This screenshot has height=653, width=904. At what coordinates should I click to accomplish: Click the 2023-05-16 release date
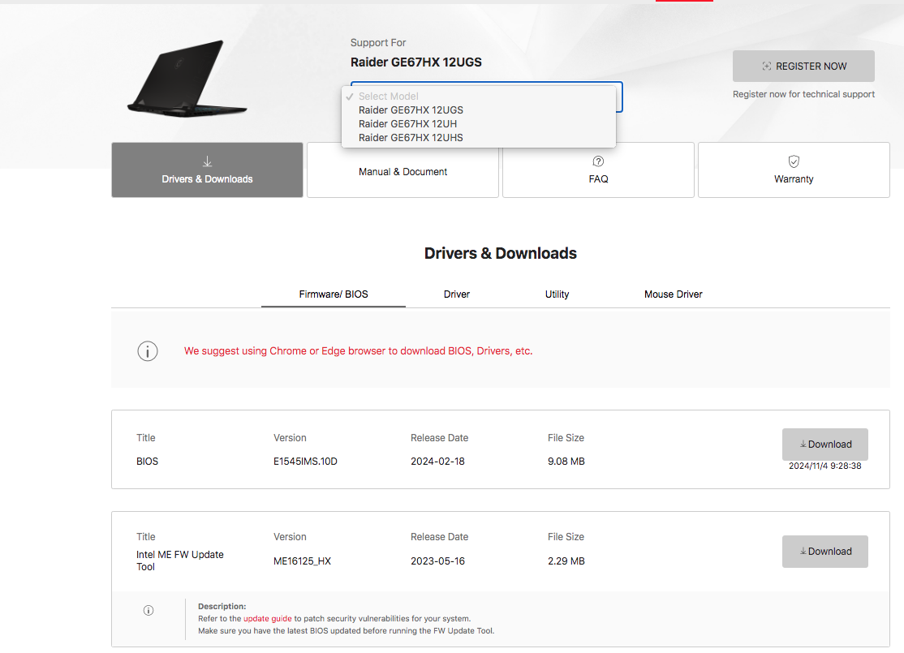[x=437, y=561]
